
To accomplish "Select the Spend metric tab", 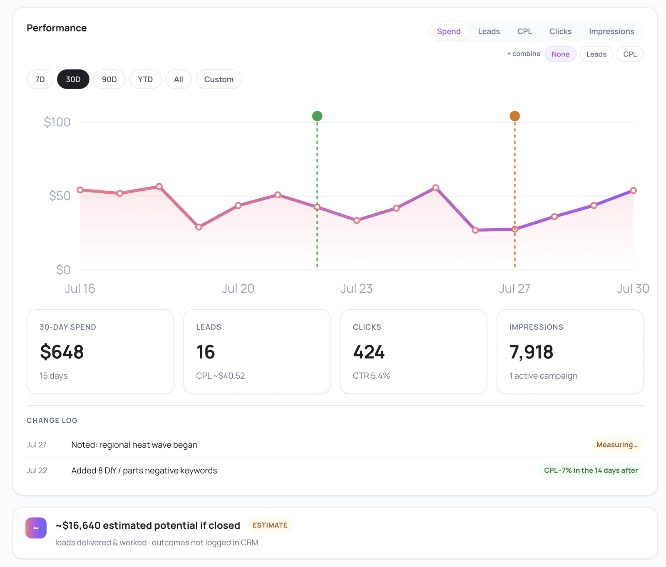I will pos(449,32).
